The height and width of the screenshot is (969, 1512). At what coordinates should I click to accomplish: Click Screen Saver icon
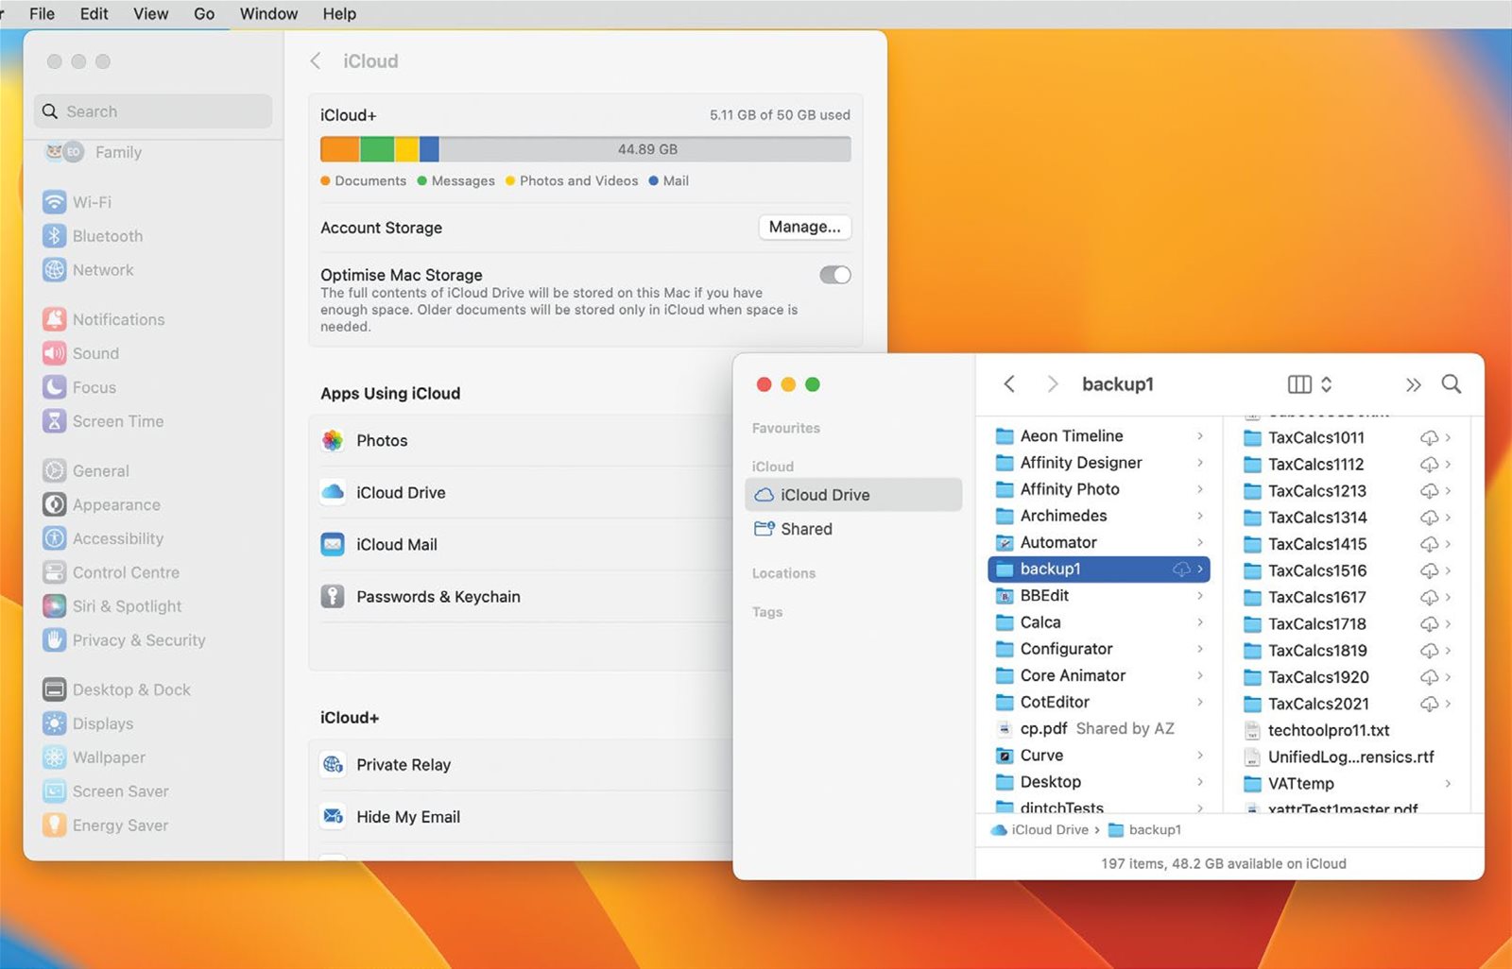pyautogui.click(x=55, y=791)
